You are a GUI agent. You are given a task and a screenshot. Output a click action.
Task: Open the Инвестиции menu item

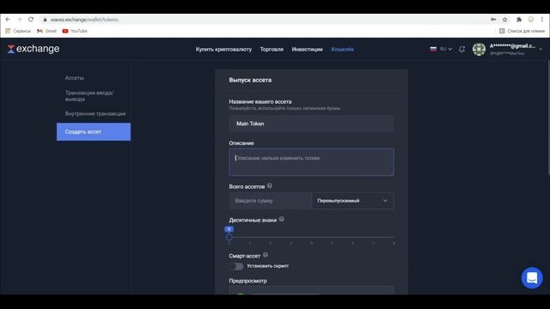(307, 50)
